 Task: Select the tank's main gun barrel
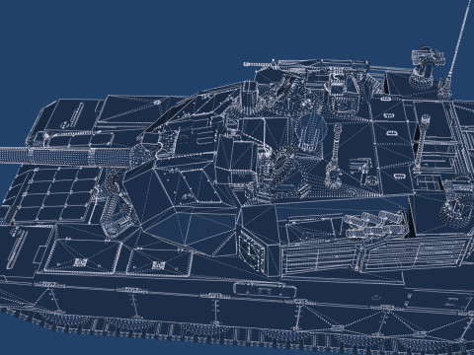click(67, 155)
